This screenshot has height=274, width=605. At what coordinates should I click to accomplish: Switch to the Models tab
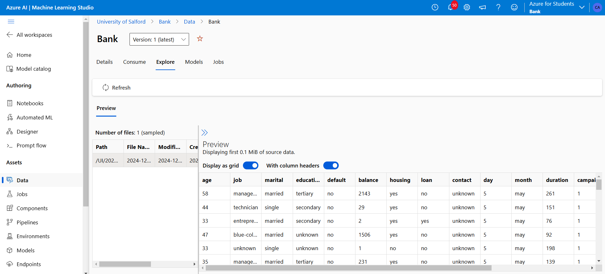pos(194,62)
